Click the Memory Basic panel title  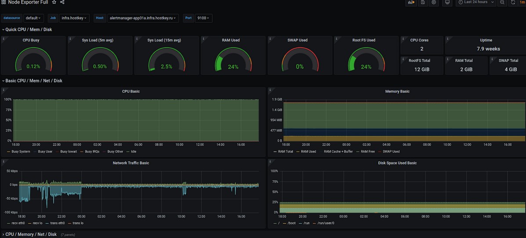point(397,92)
